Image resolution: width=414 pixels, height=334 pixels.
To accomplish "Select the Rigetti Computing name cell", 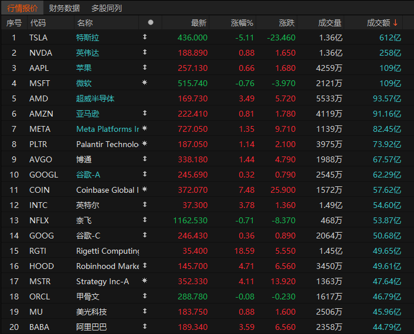I will coord(107,251).
